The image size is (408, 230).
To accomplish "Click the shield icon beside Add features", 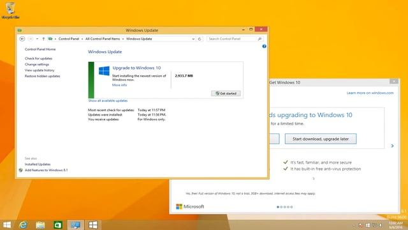I will click(x=21, y=170).
